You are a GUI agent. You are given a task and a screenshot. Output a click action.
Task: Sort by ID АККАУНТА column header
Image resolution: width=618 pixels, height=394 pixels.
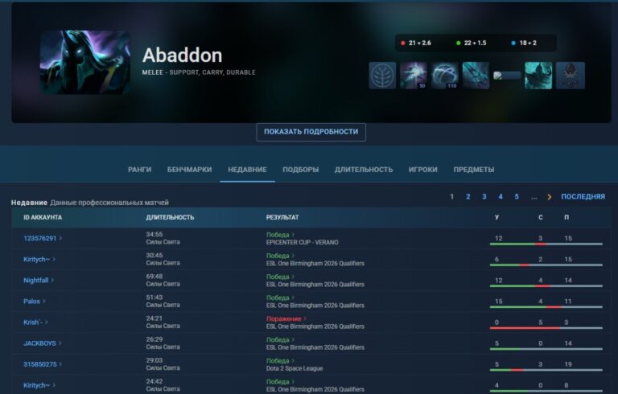[43, 217]
